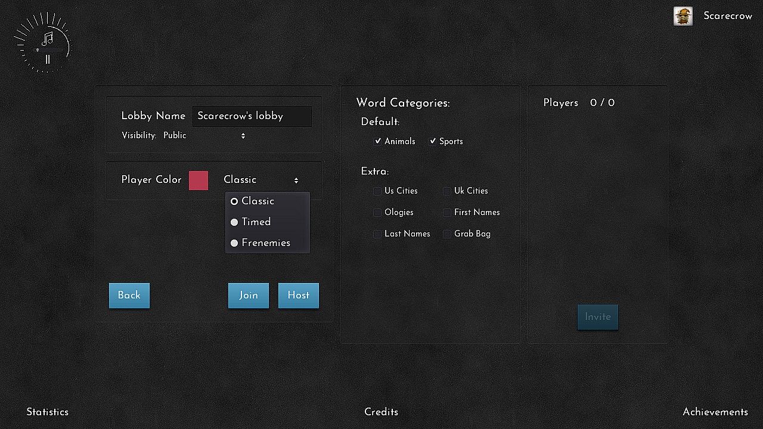Check the Ologies checkbox
Viewport: 763px width, 429px height.
[377, 213]
